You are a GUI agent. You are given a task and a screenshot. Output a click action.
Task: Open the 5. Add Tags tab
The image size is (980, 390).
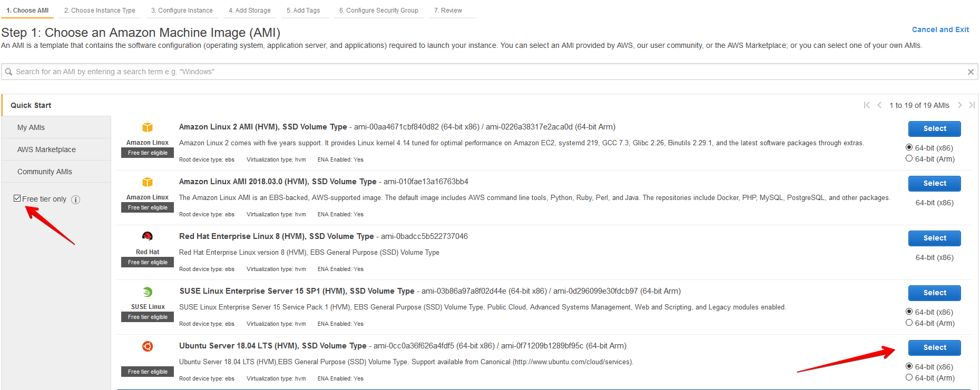point(303,11)
